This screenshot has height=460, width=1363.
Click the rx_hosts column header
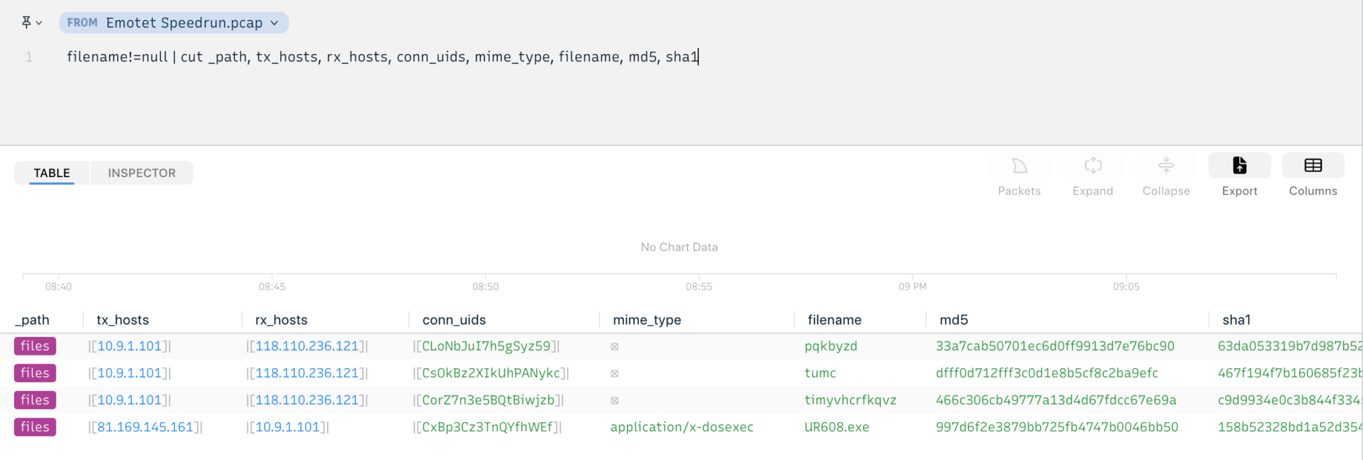click(x=282, y=320)
